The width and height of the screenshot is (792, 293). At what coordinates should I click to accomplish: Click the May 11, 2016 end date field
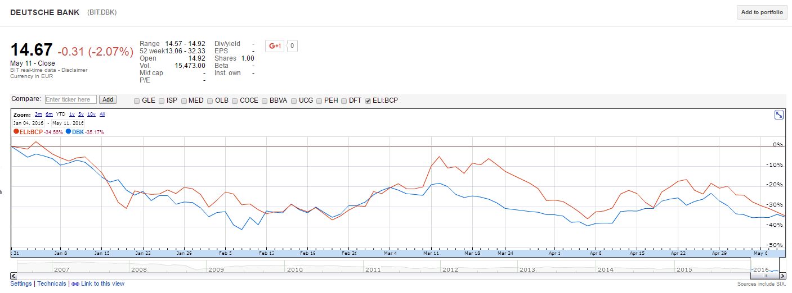68,122
